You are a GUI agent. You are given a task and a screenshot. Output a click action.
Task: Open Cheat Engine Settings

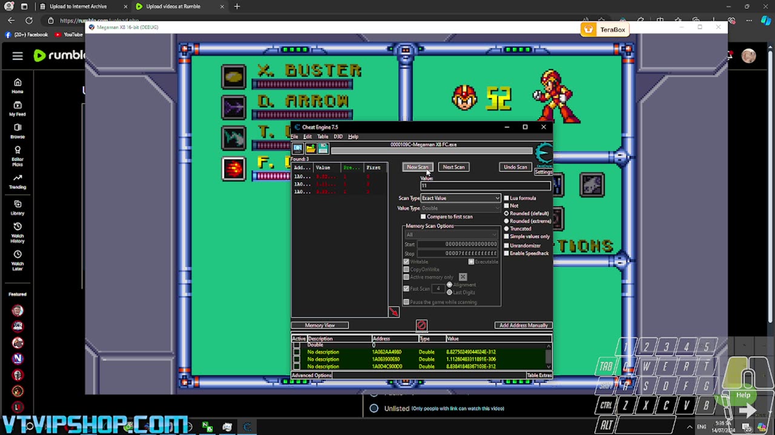(x=543, y=172)
